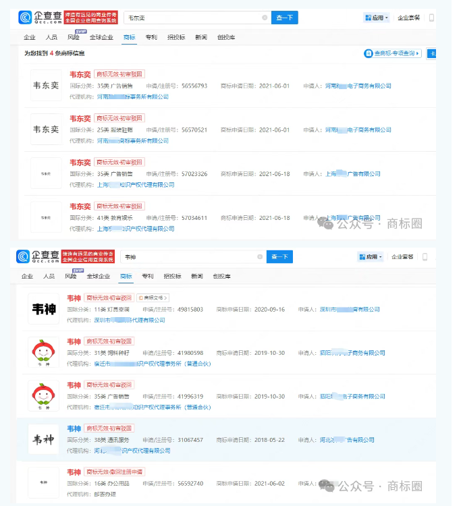
Task: Open the 商标文书 tag on the first 韦神 result
Action: point(153,298)
